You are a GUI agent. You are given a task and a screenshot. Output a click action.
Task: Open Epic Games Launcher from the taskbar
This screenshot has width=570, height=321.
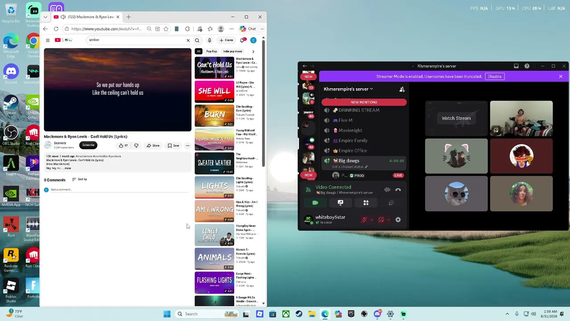[x=351, y=314]
